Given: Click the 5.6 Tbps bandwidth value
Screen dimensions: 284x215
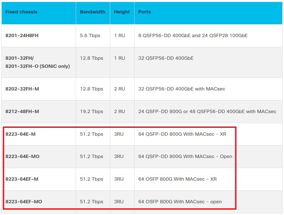Looking at the screenshot, I should click(x=90, y=36).
